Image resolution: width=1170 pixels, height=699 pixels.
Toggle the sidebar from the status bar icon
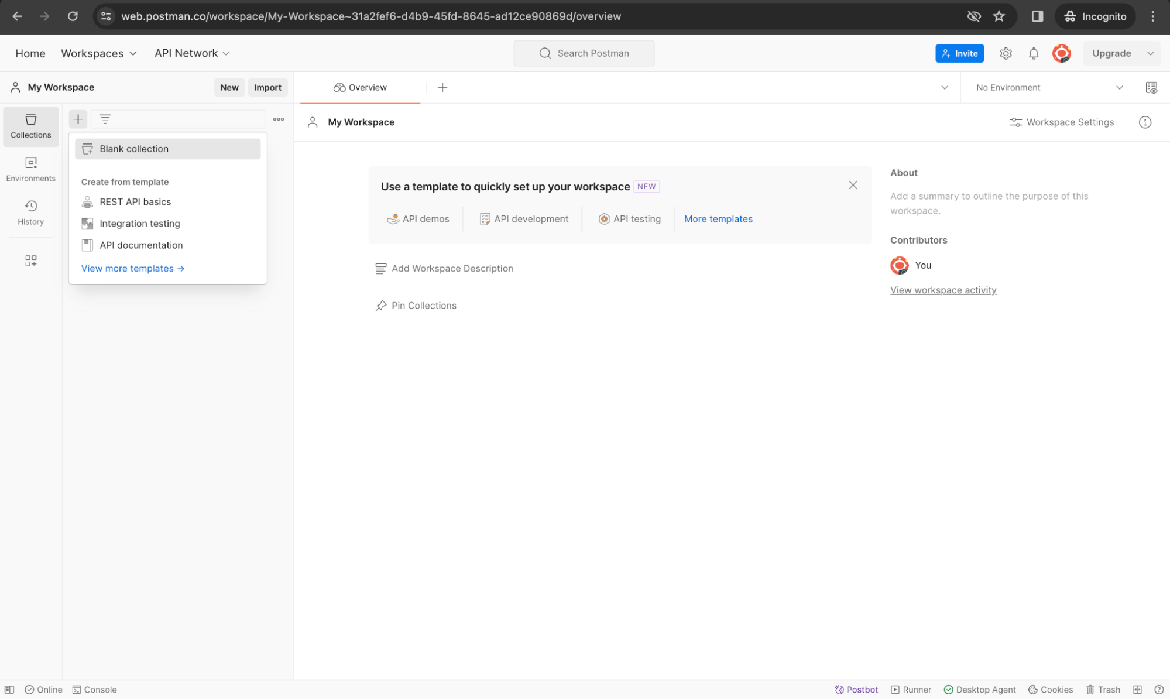(x=9, y=689)
